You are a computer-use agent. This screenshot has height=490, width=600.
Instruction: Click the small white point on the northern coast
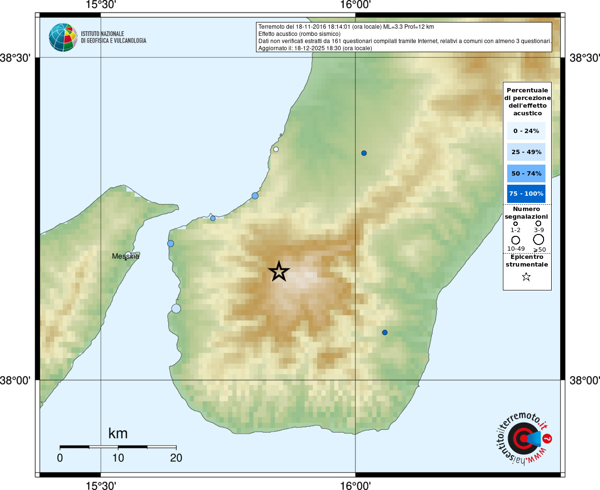[276, 149]
